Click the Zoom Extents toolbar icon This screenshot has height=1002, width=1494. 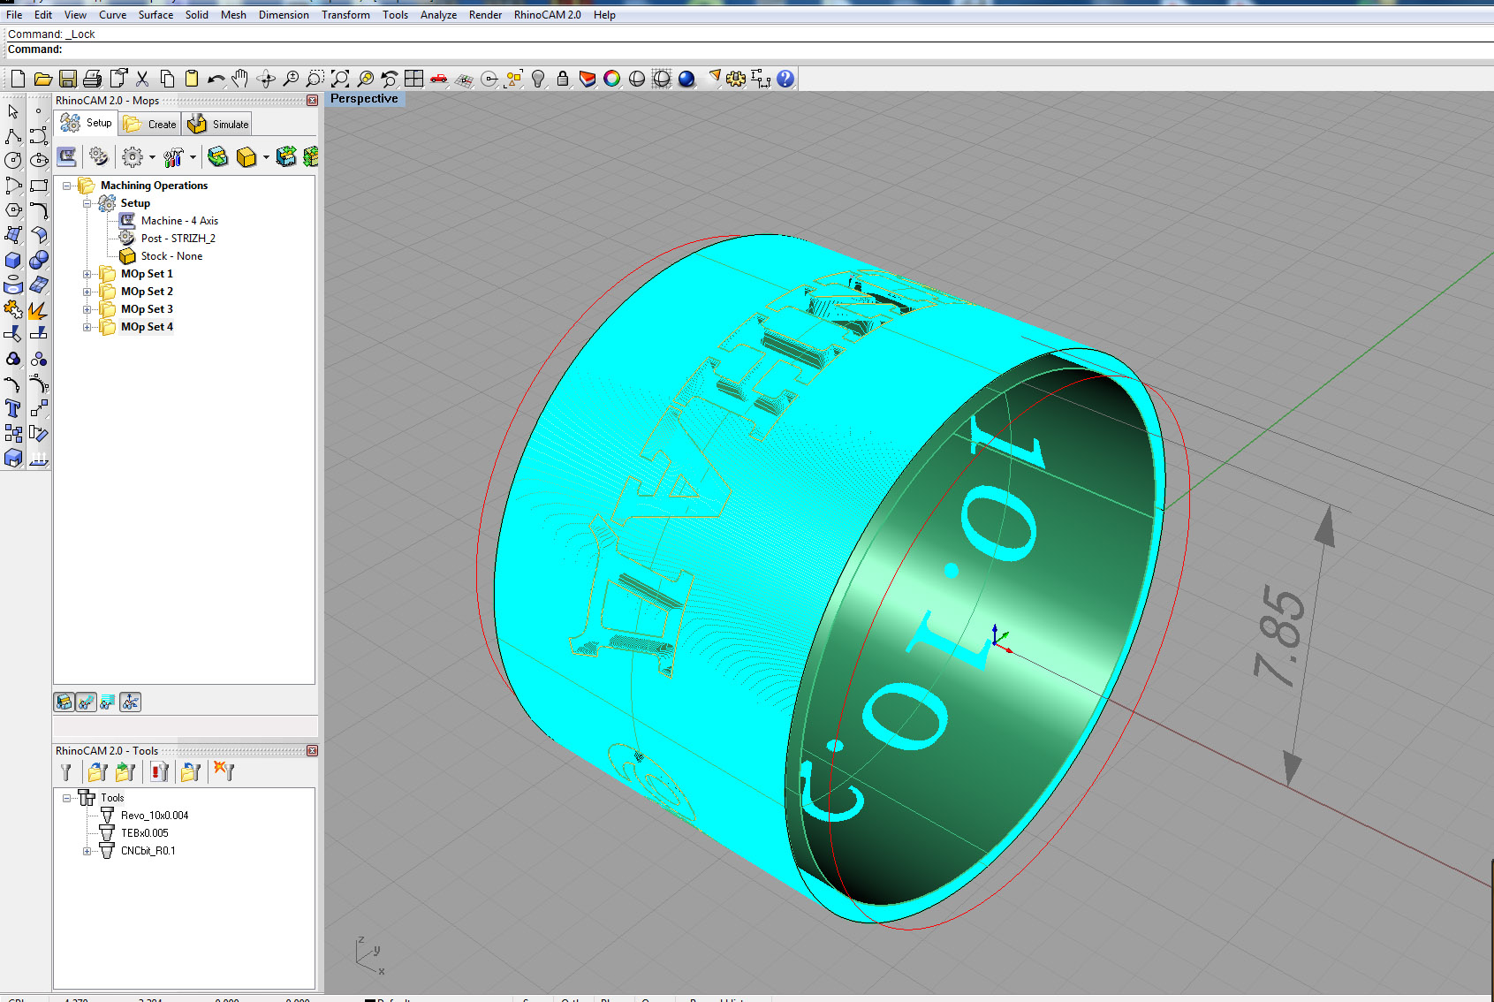[340, 79]
